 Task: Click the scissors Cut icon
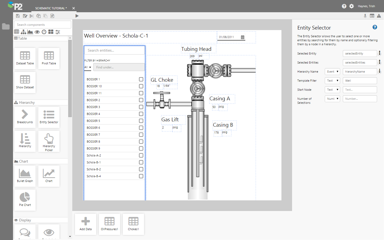coord(32,16)
